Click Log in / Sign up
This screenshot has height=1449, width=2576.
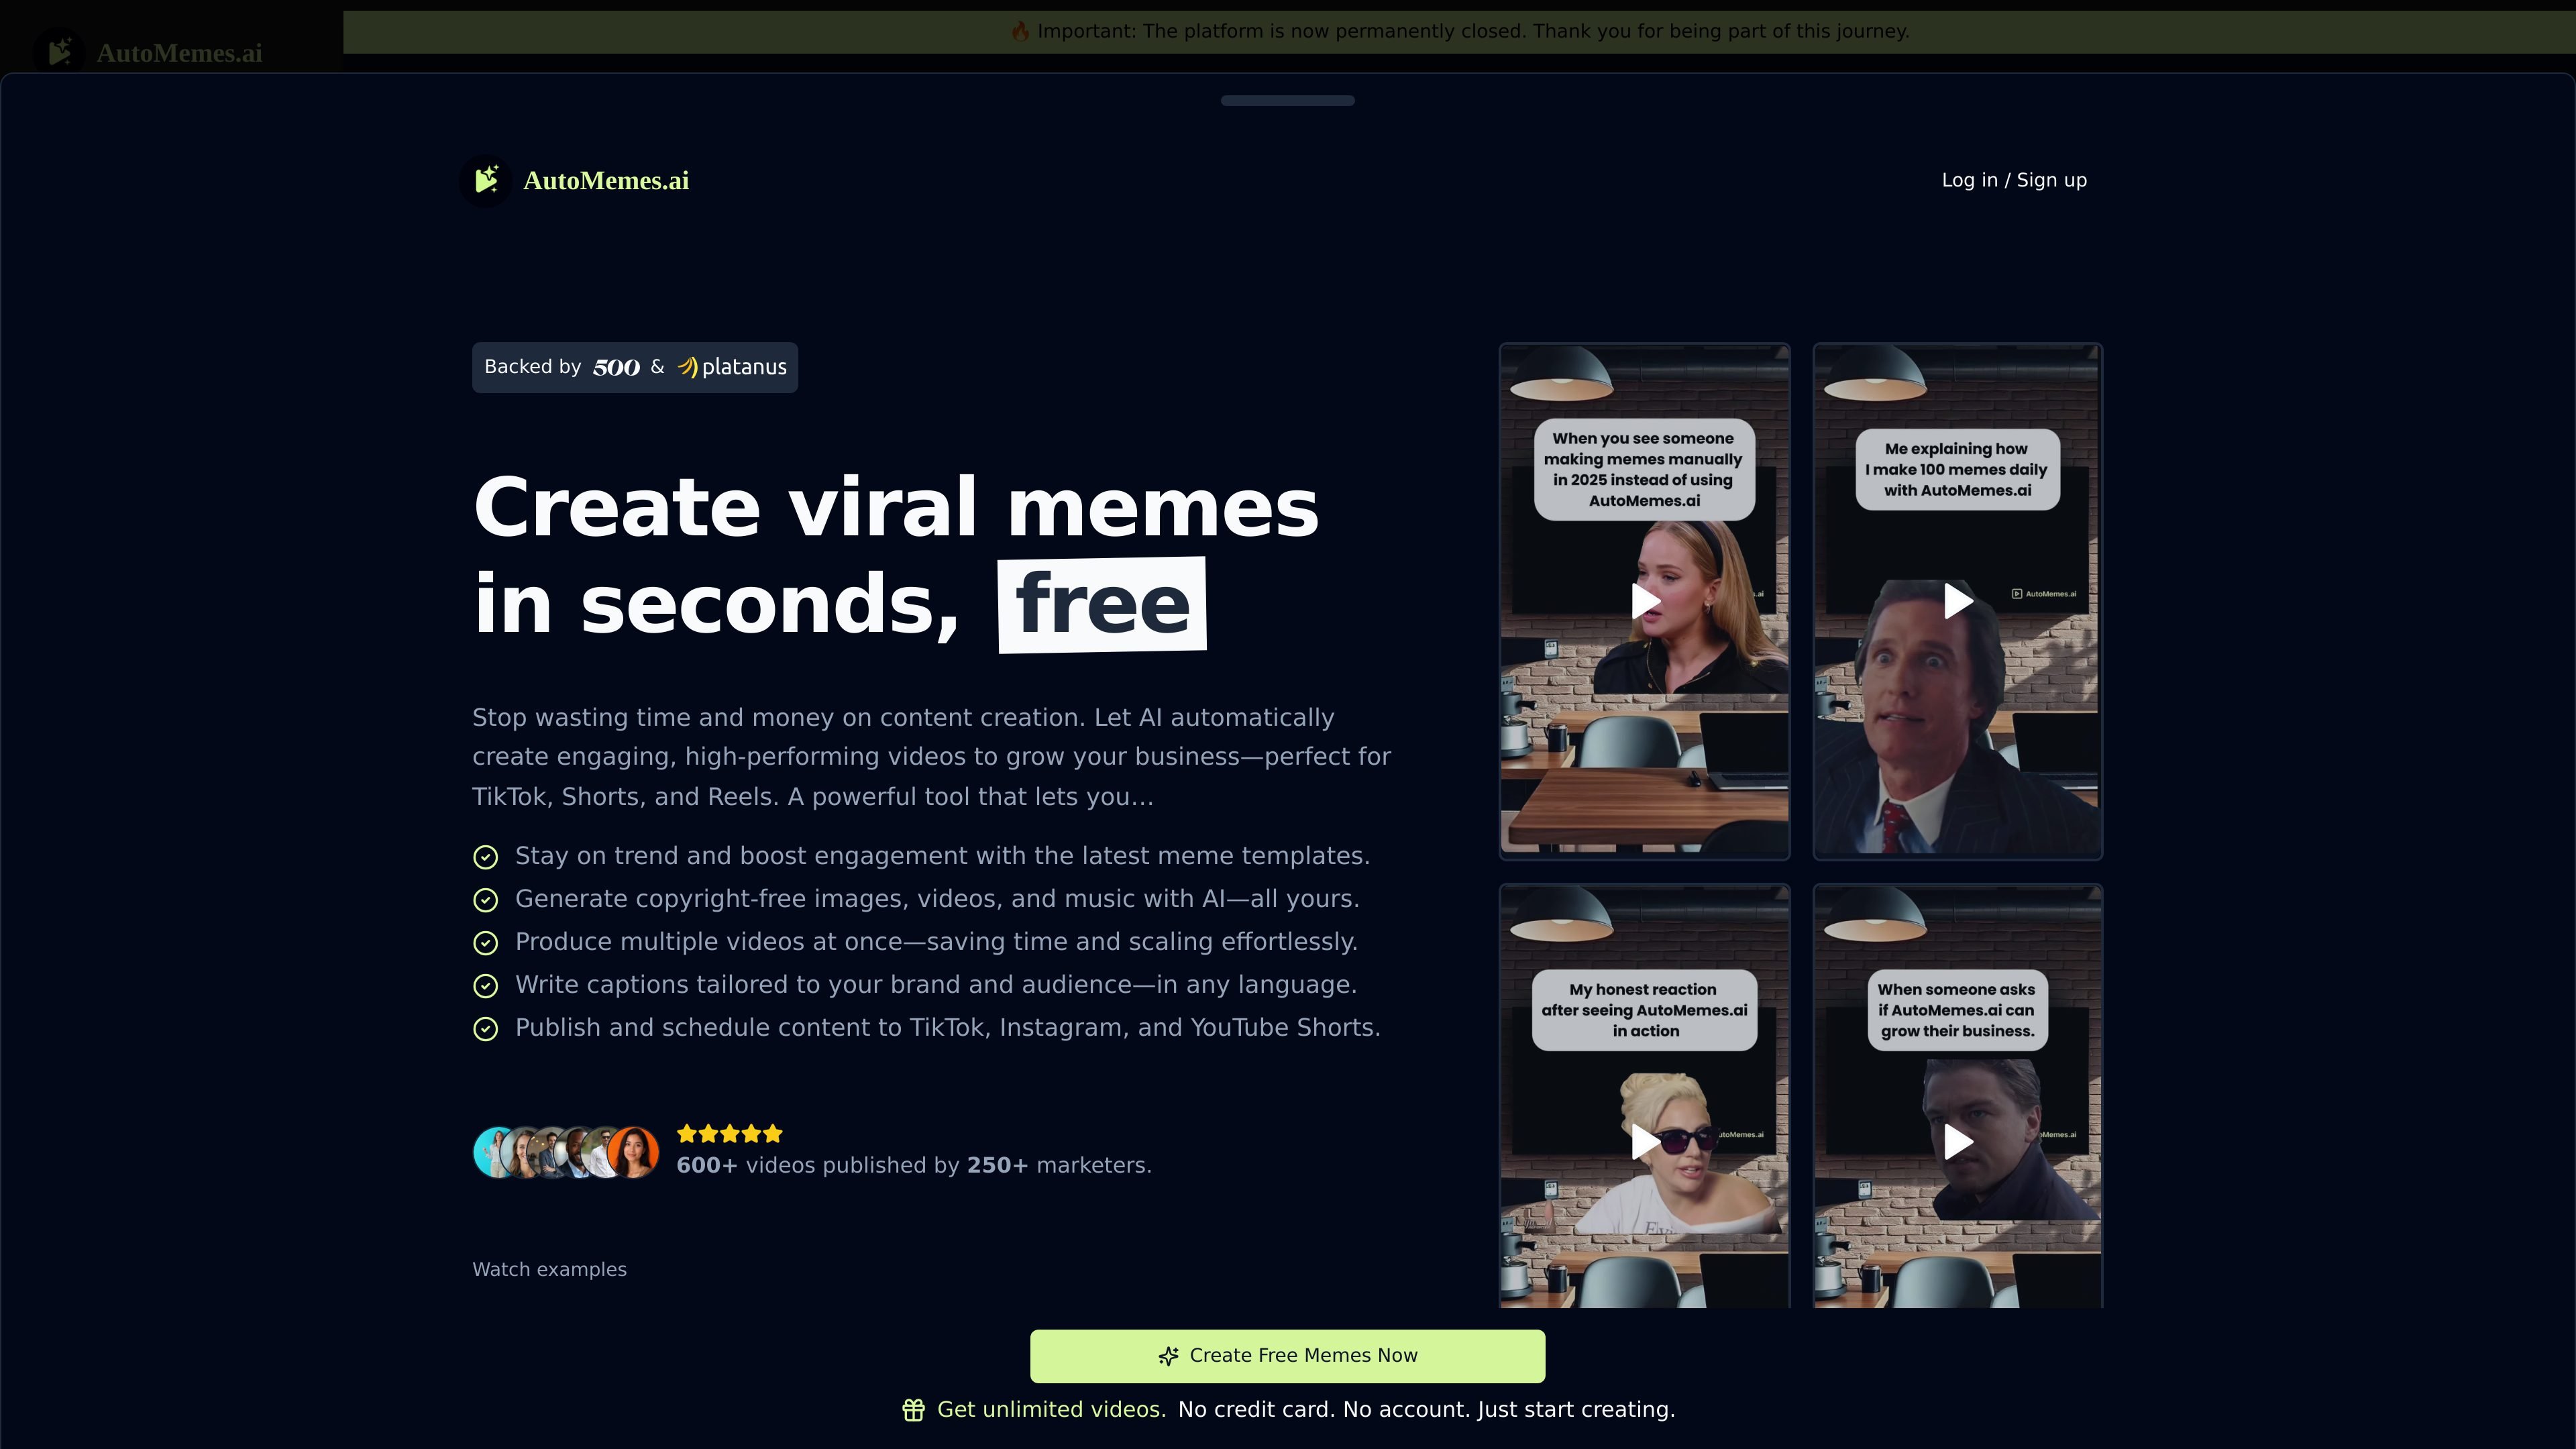[x=2014, y=180]
